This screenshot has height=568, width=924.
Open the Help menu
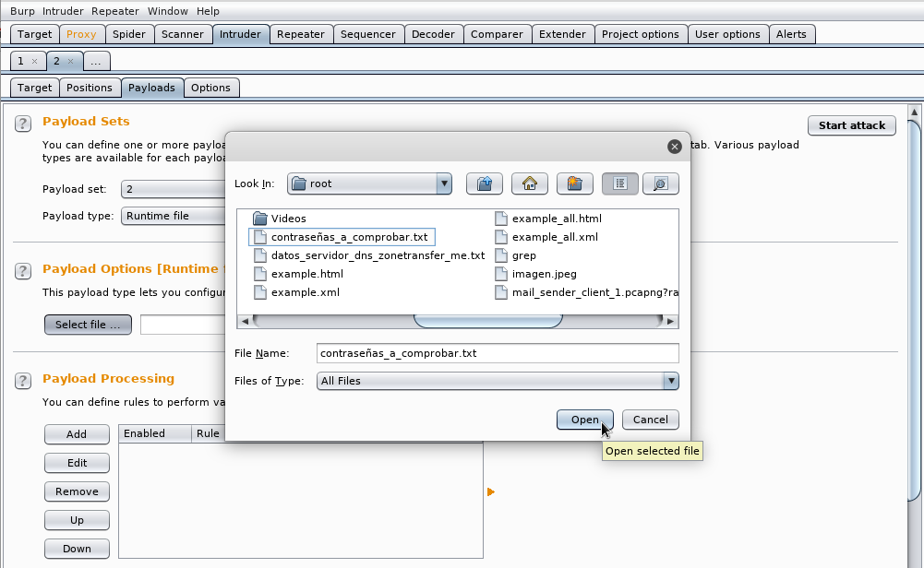coord(208,11)
